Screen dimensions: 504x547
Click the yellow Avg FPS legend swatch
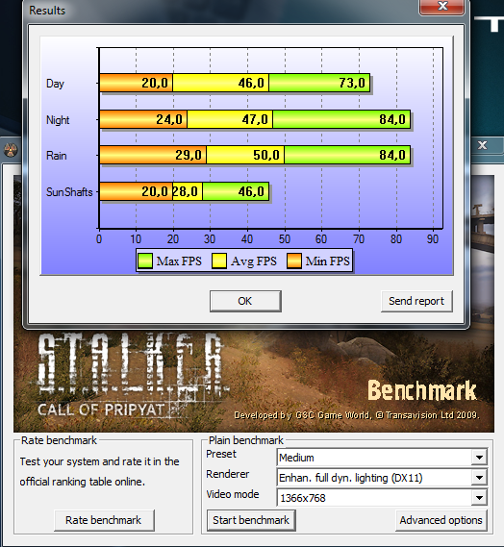point(219,261)
